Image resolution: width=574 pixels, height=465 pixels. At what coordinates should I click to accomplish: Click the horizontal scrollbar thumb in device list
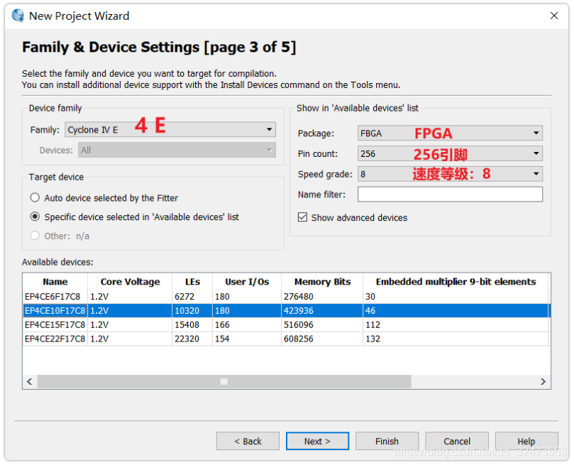(224, 381)
